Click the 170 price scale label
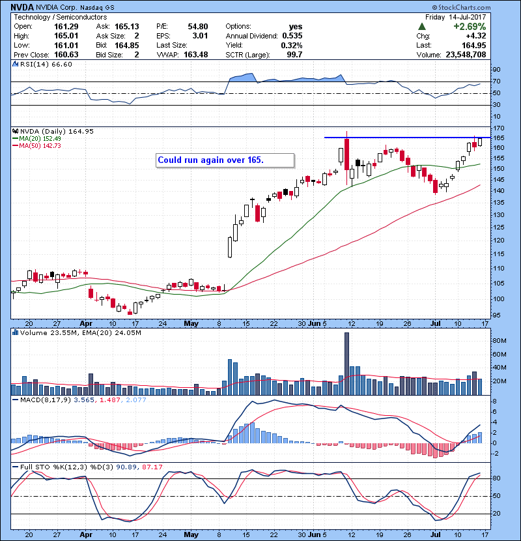 point(499,128)
